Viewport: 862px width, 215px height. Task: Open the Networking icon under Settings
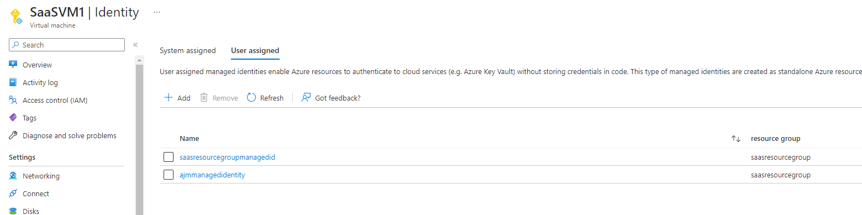point(13,176)
